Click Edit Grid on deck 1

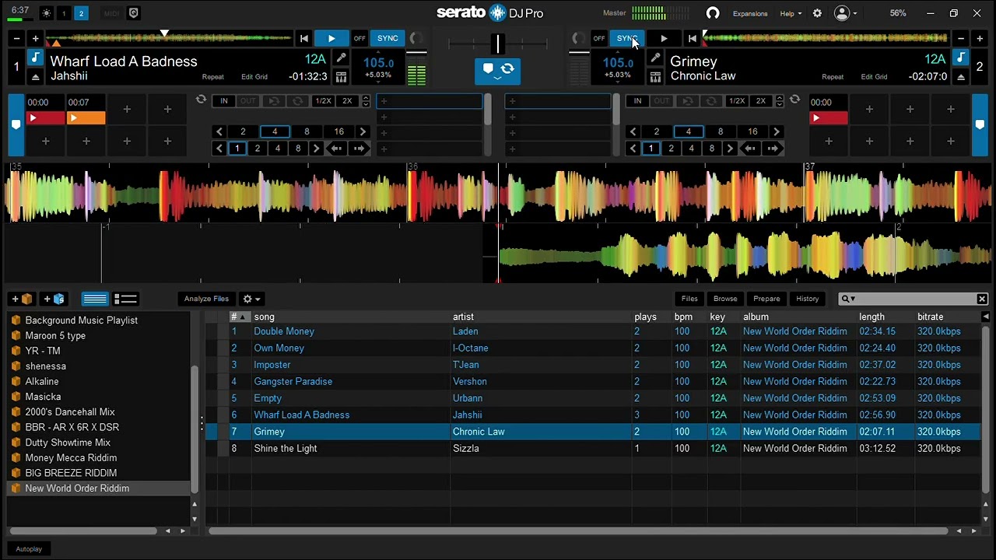coord(254,77)
